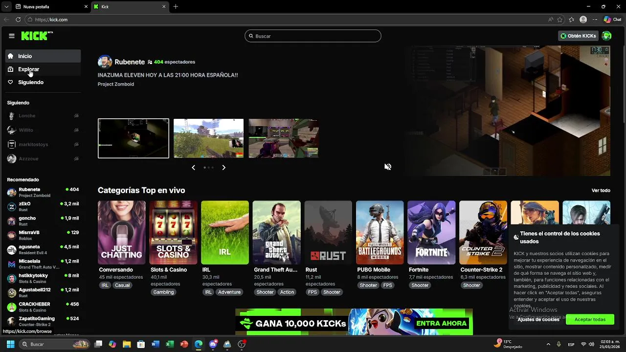
Task: Open the Project Zomboid category link
Action: tap(116, 84)
